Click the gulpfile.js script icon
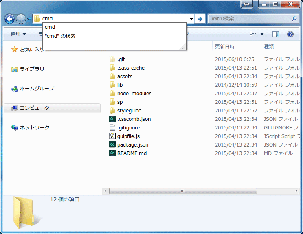The image size is (303, 234). (112, 136)
